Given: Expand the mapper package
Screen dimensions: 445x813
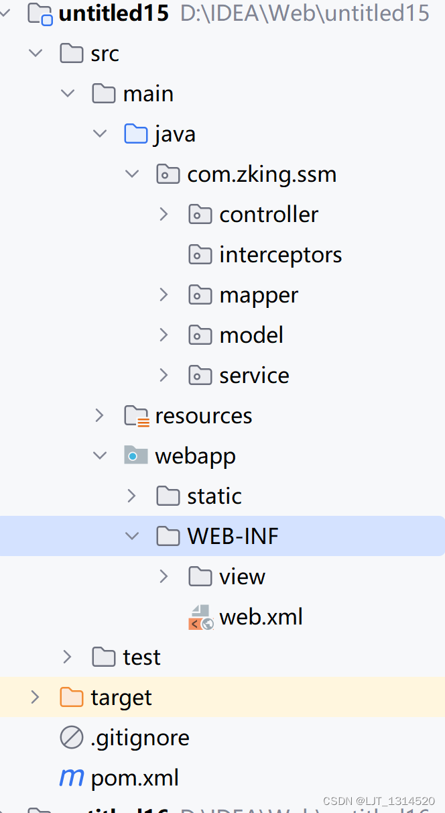Looking at the screenshot, I should [164, 294].
